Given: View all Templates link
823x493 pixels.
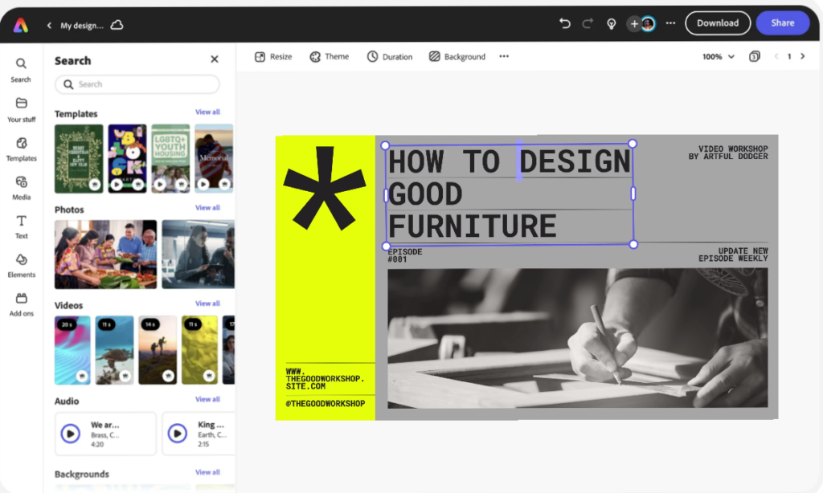Looking at the screenshot, I should 207,112.
